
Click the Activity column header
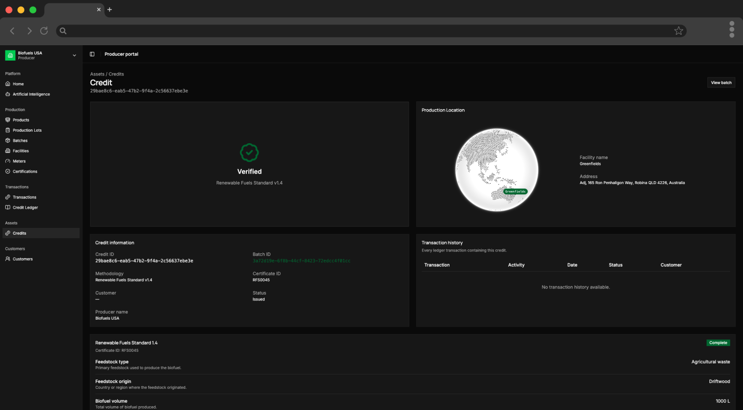coord(516,265)
